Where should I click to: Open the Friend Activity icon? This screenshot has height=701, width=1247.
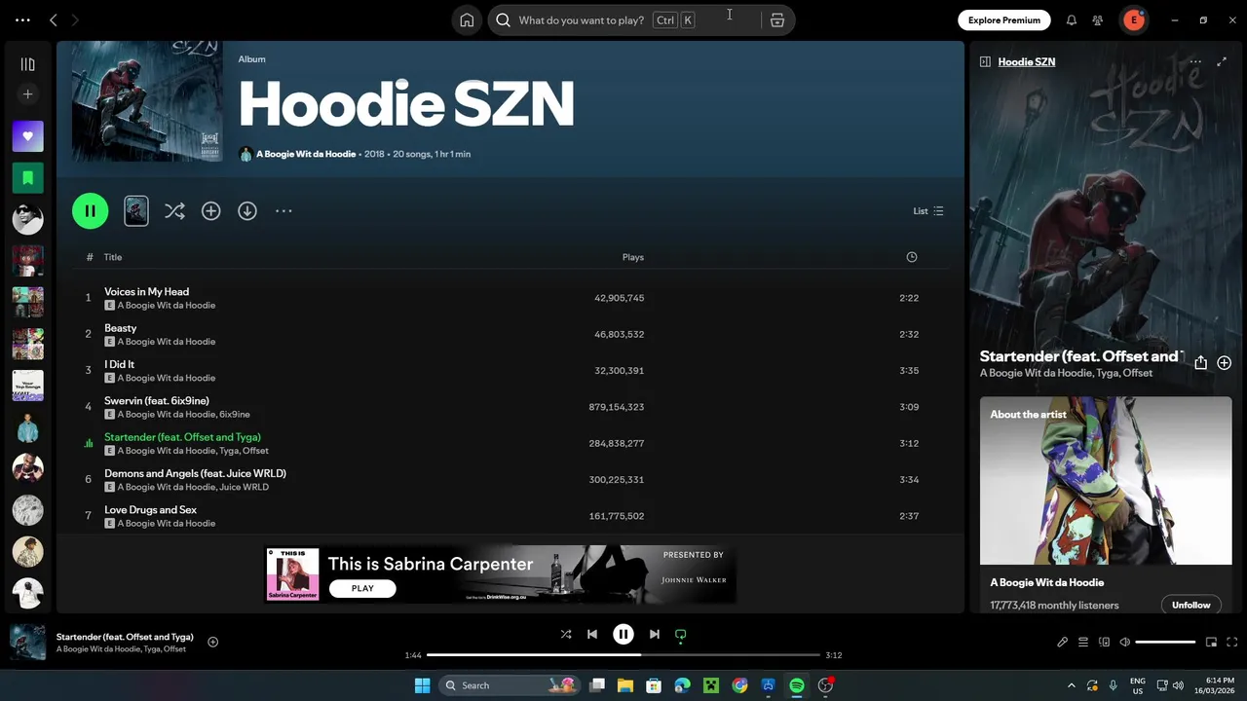[1098, 19]
